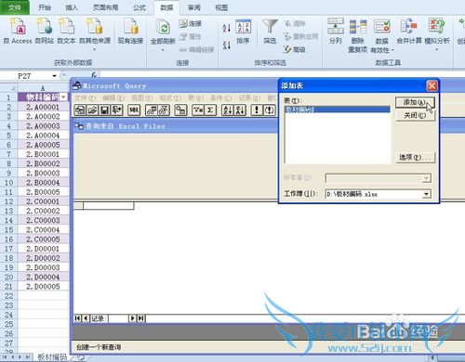The image size is (465, 362).
Task: Click Open Query folder icon in Microsoft Query
Action: tap(92, 110)
